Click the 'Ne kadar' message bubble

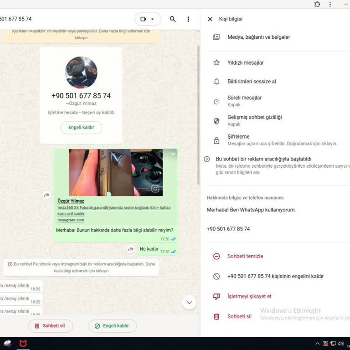point(157,249)
